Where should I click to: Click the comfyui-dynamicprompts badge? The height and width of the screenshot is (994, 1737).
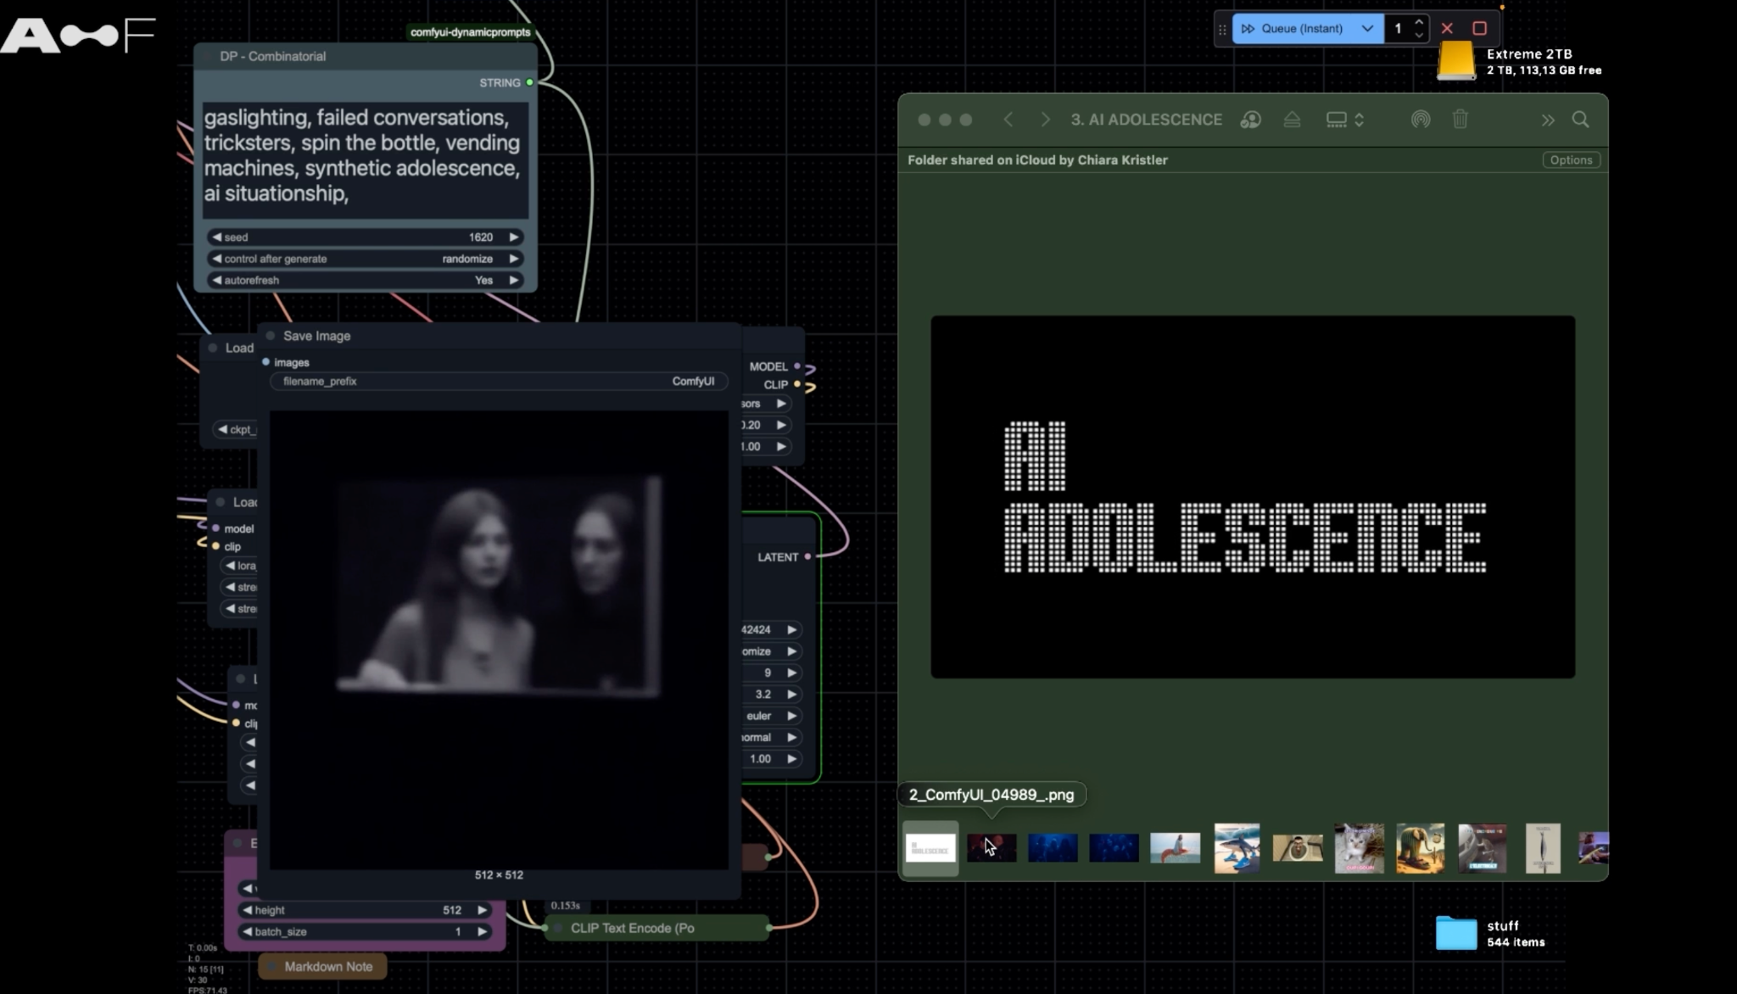[x=471, y=32]
